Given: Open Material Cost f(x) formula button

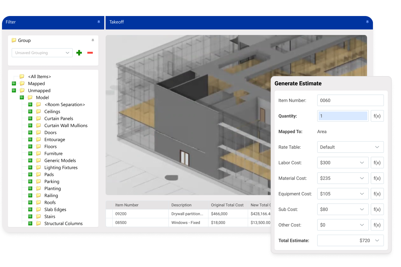Looking at the screenshot, I should click(377, 178).
